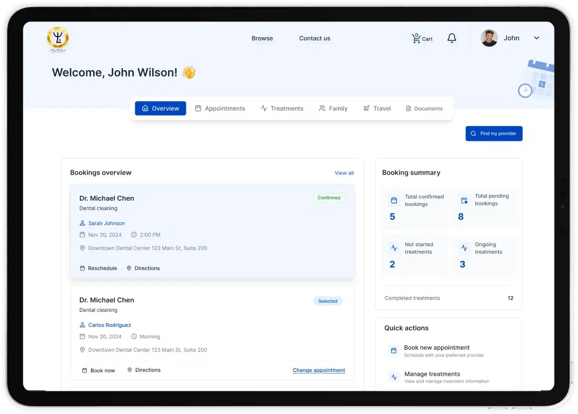Switch to the Family tab

(x=333, y=109)
